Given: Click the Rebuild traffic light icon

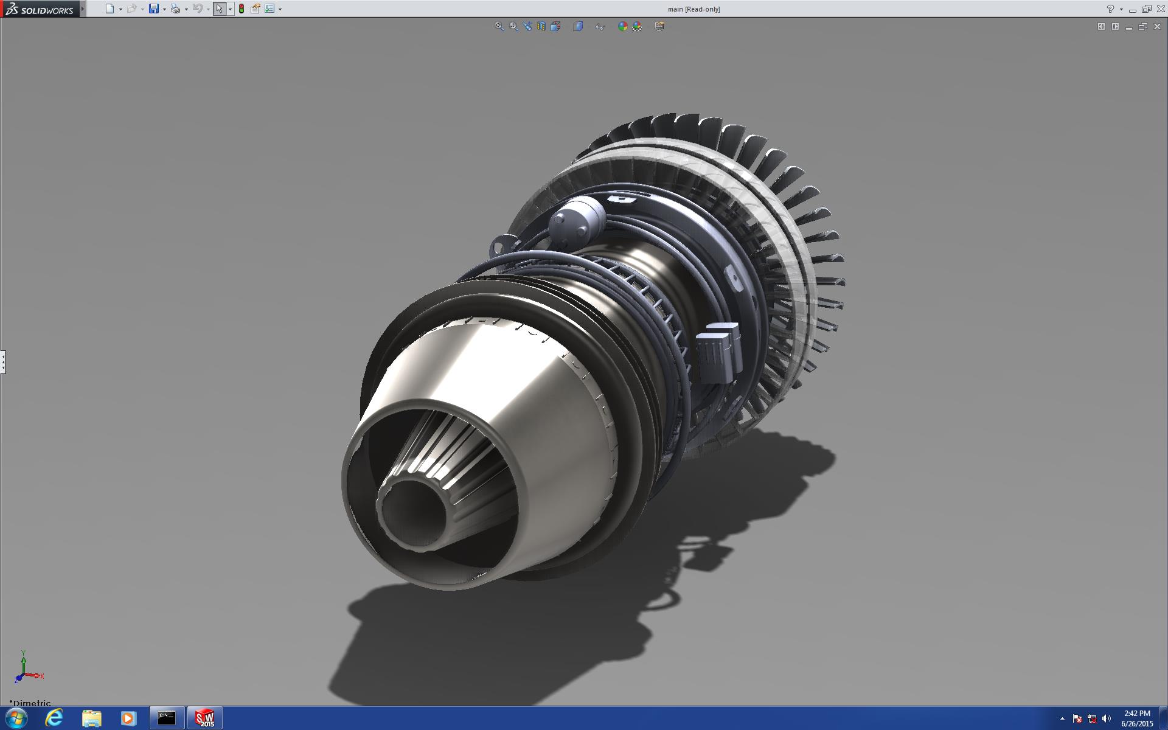Looking at the screenshot, I should 242,9.
